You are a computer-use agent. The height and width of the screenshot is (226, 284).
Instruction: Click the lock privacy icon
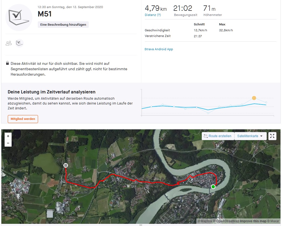7,63
